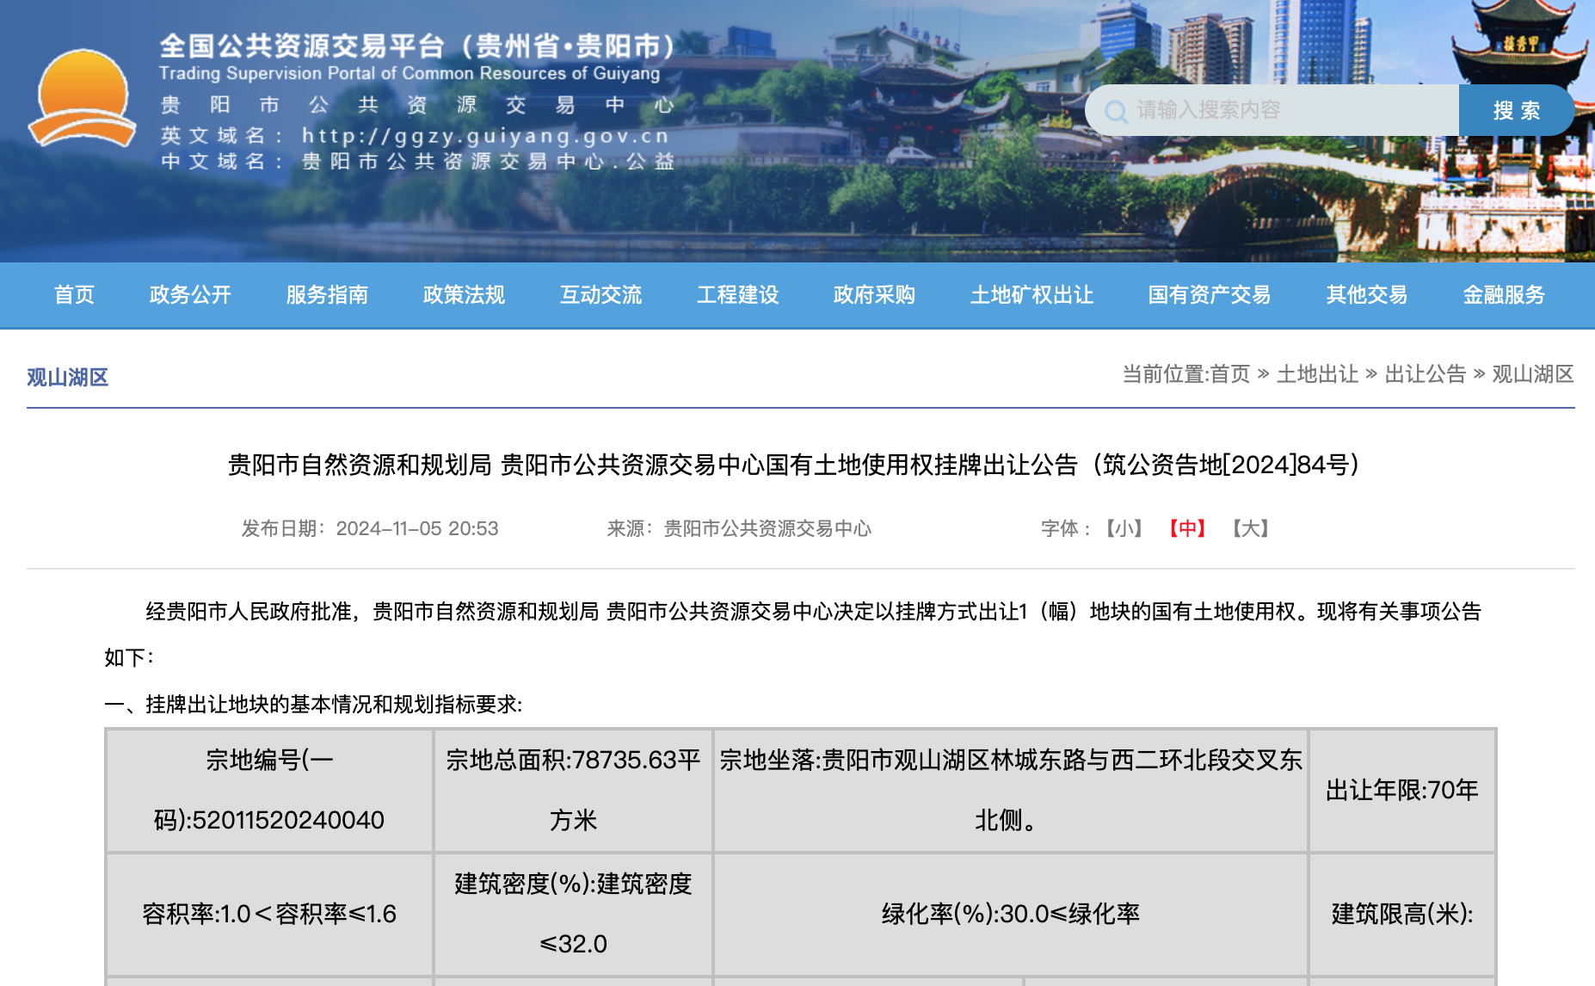Navigate to 工程建设 section

point(737,295)
